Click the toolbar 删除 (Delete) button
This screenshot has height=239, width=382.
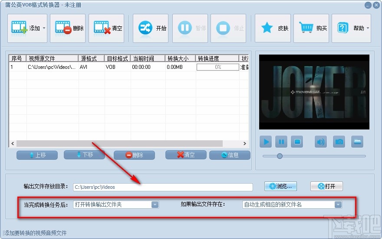coord(68,28)
